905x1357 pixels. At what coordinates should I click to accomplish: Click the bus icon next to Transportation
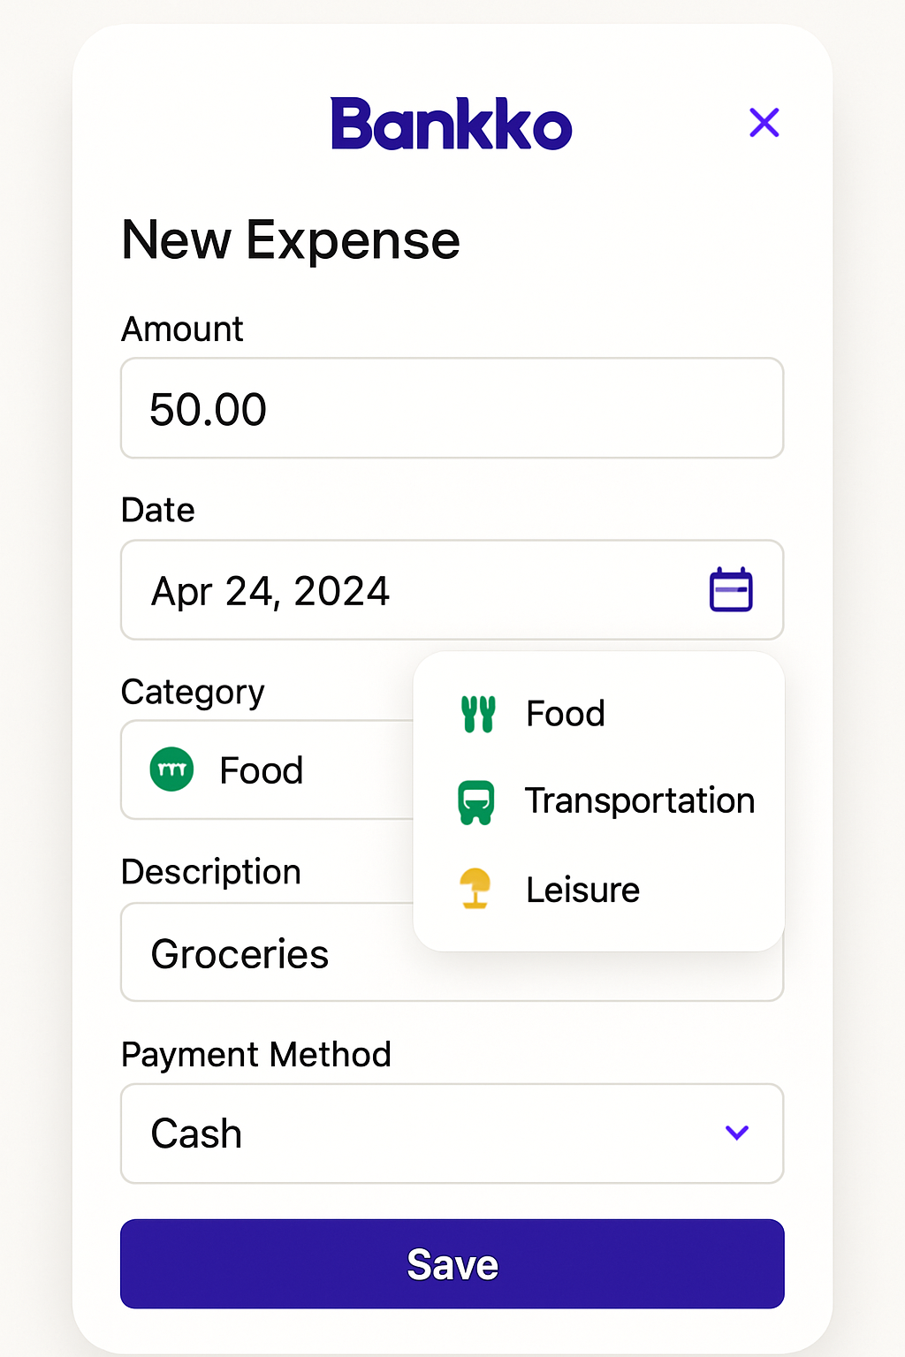pos(476,802)
